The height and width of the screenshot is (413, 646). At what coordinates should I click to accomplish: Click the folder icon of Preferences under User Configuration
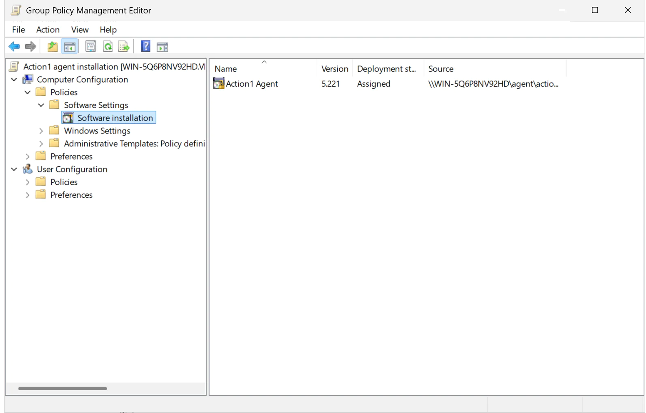(x=41, y=194)
